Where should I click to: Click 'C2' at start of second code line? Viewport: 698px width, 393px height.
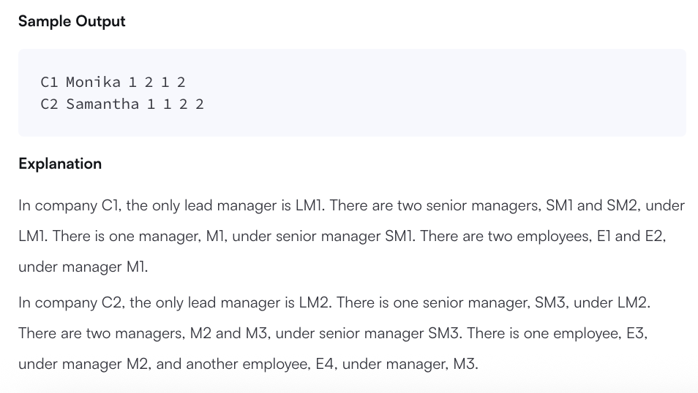coord(49,104)
